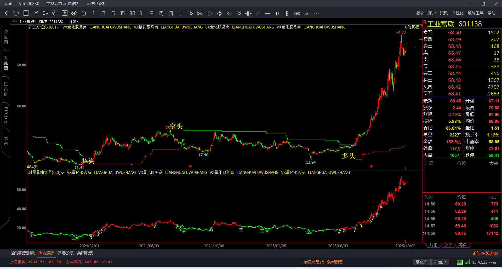This screenshot has height=269, width=502.
Task: Switch chart to 15-minute period
Action: pyautogui.click(x=122, y=13)
